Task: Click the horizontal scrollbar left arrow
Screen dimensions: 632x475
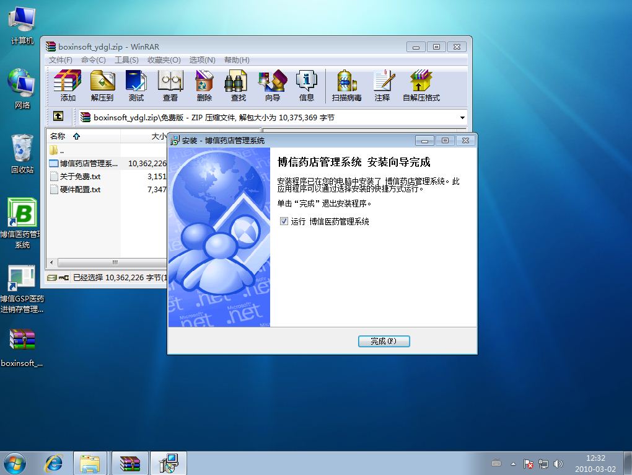Action: pos(51,262)
